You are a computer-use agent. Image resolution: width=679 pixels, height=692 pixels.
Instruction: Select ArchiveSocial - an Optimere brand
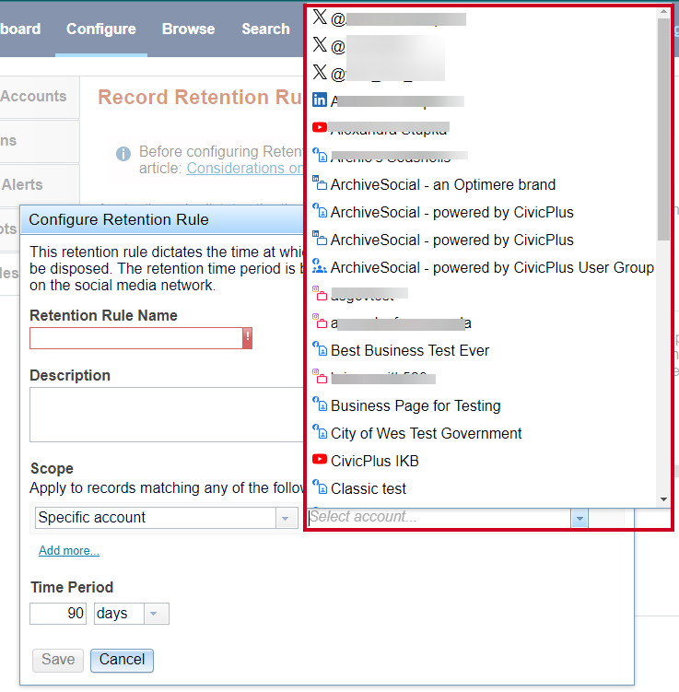[442, 185]
